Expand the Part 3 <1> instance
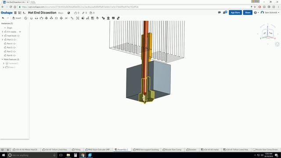Image resolution: width=281 pixels, height=158 pixels. [3, 39]
